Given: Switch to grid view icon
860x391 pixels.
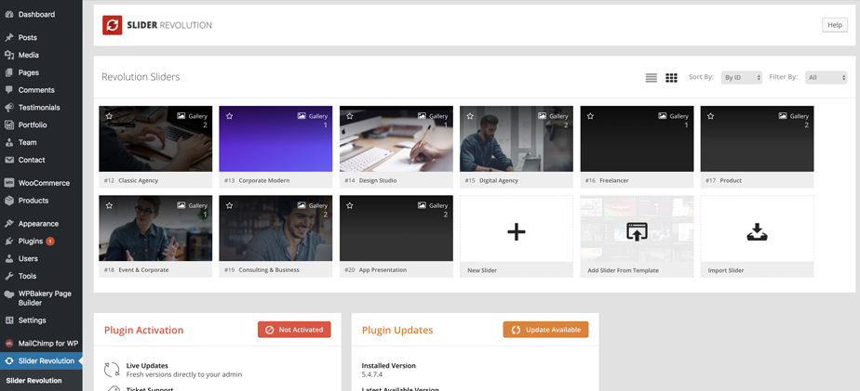Looking at the screenshot, I should 671,78.
